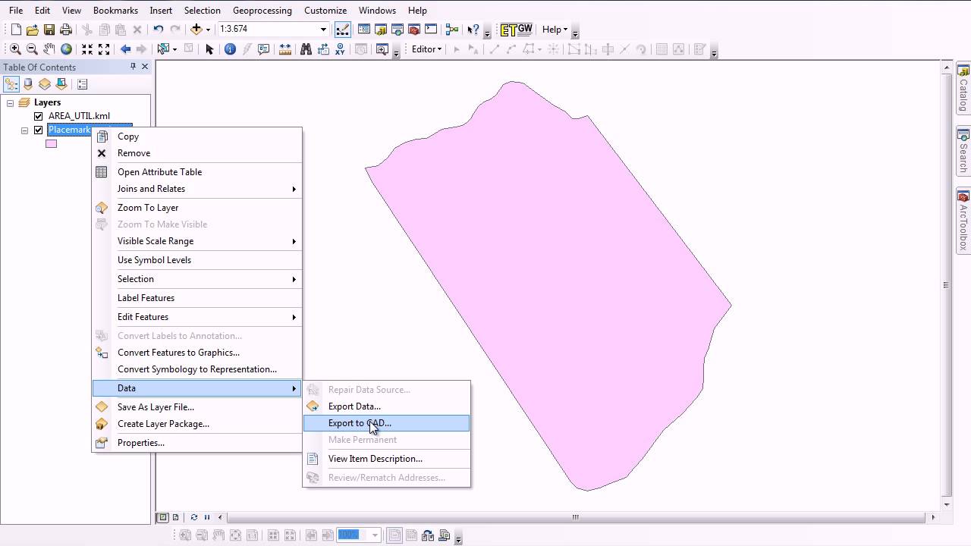Open the Geoprocessing menu
This screenshot has height=546, width=971.
pos(262,11)
